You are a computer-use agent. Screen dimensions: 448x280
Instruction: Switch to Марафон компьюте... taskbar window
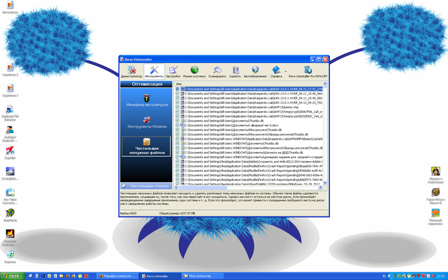[x=117, y=276]
